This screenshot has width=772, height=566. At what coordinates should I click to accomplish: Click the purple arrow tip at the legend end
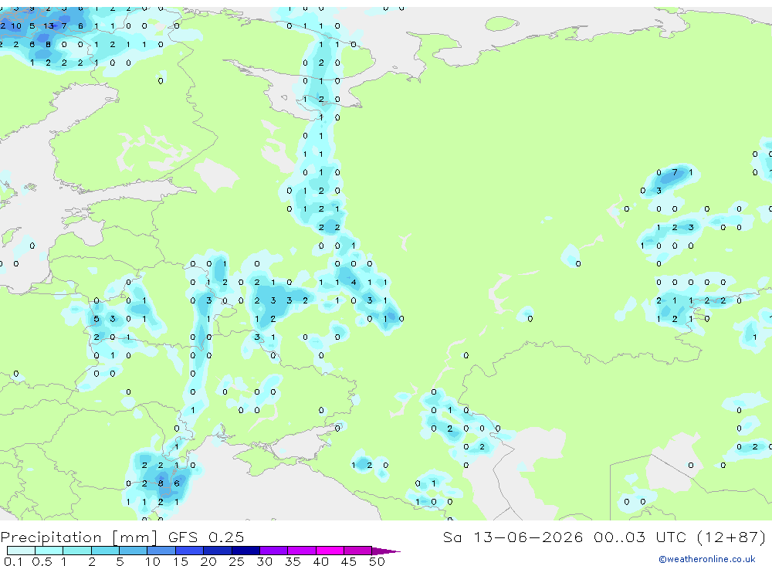(x=387, y=551)
